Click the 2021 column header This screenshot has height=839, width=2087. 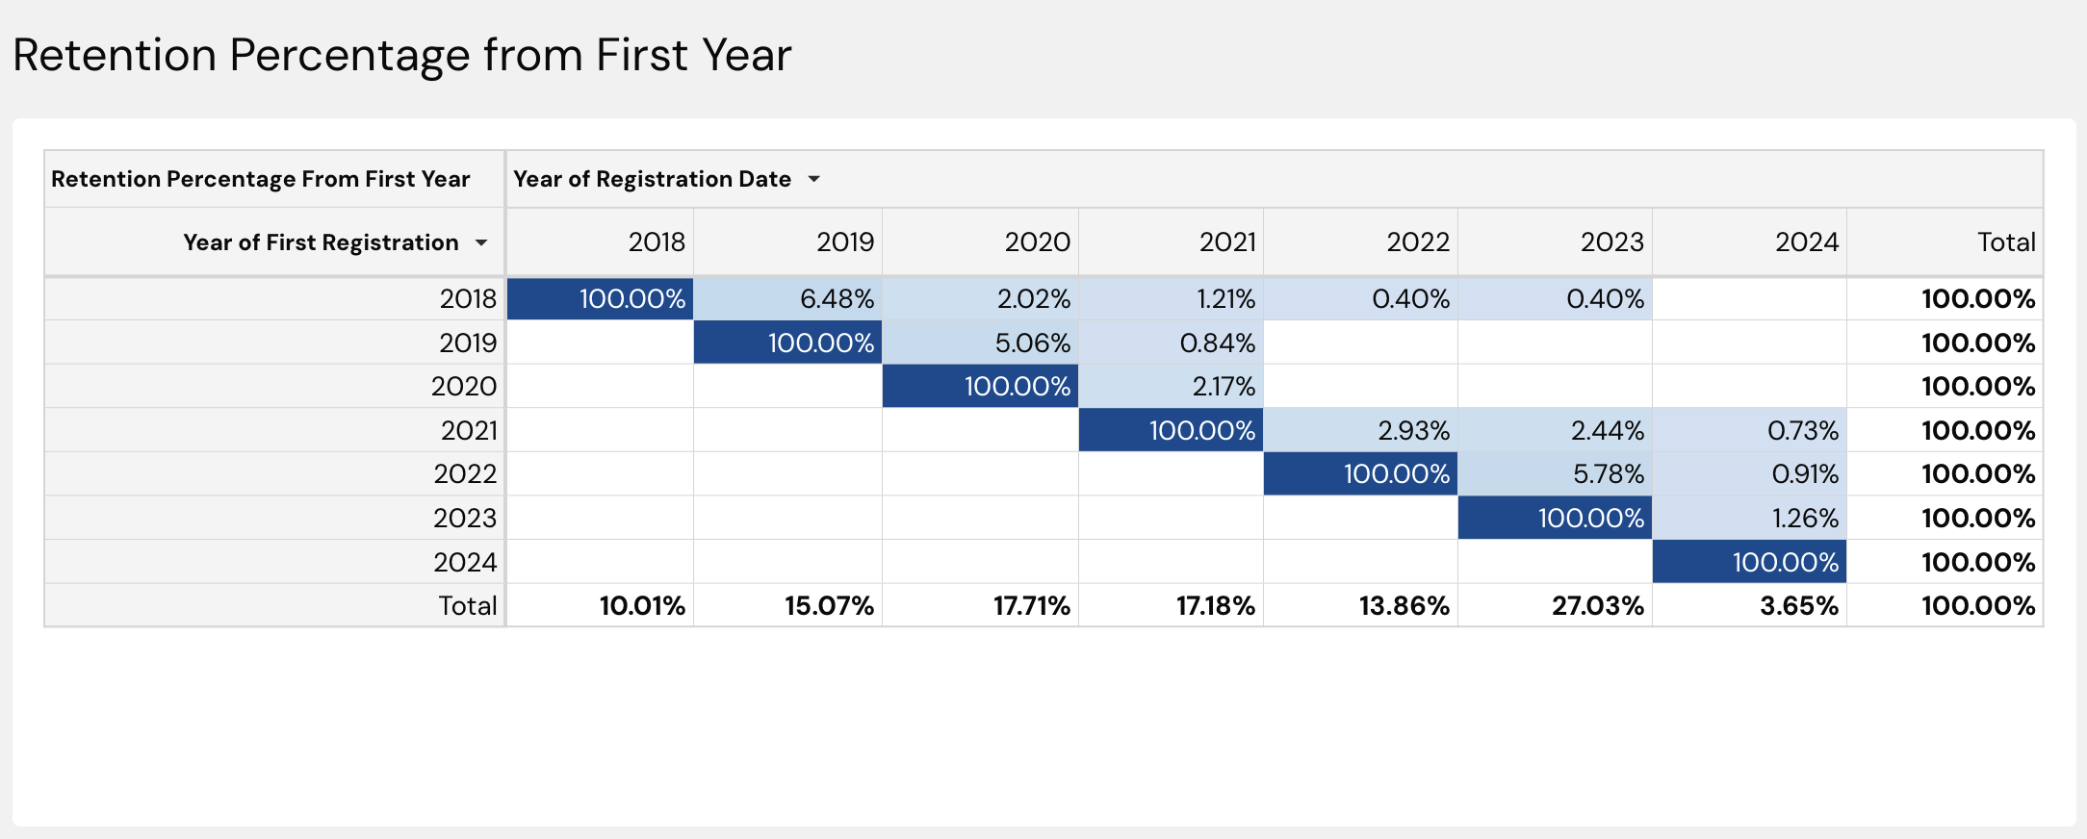(x=1226, y=242)
